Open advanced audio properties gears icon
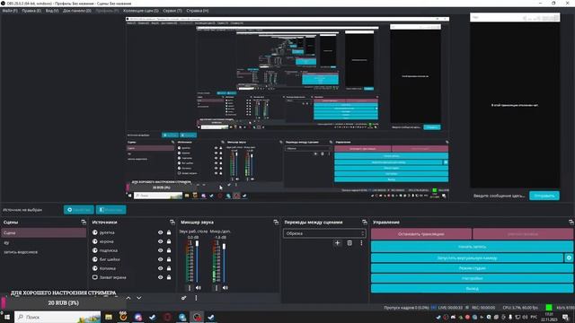This screenshot has height=323, width=575. (183, 298)
